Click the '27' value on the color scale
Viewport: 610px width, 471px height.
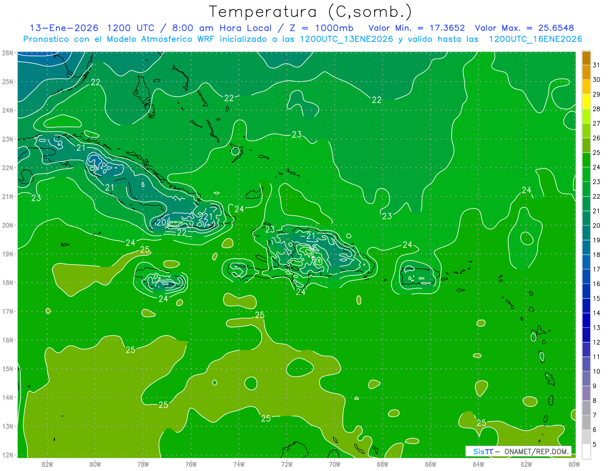[x=596, y=123]
